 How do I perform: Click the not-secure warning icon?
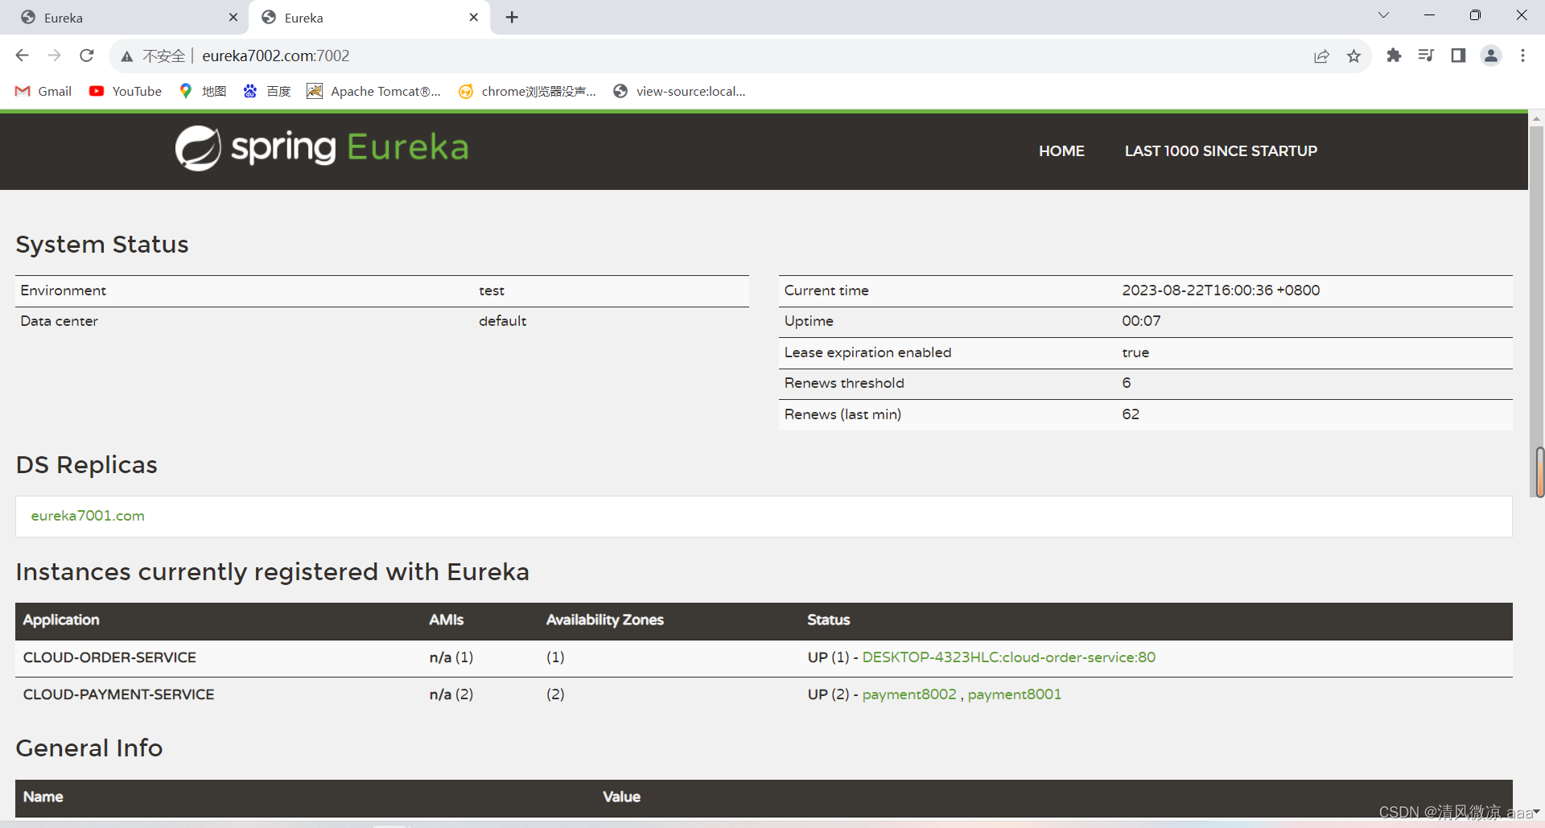point(127,56)
